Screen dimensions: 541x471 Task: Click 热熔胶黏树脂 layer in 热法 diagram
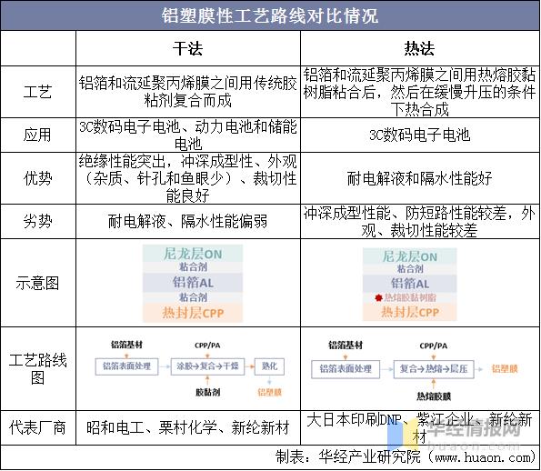coord(410,297)
